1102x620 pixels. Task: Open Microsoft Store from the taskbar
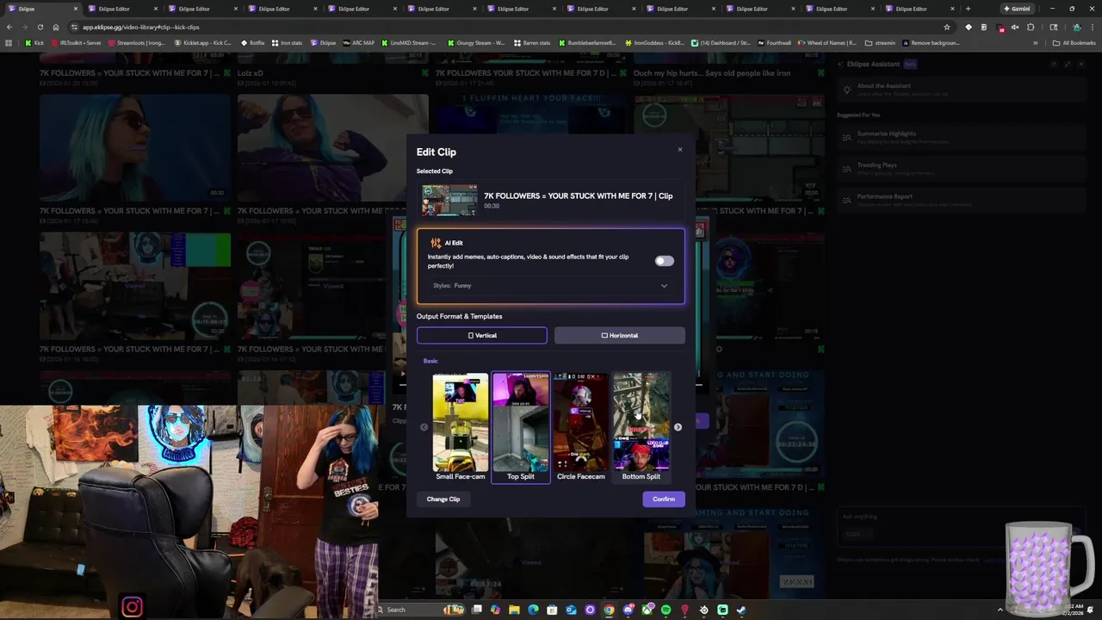pos(552,610)
